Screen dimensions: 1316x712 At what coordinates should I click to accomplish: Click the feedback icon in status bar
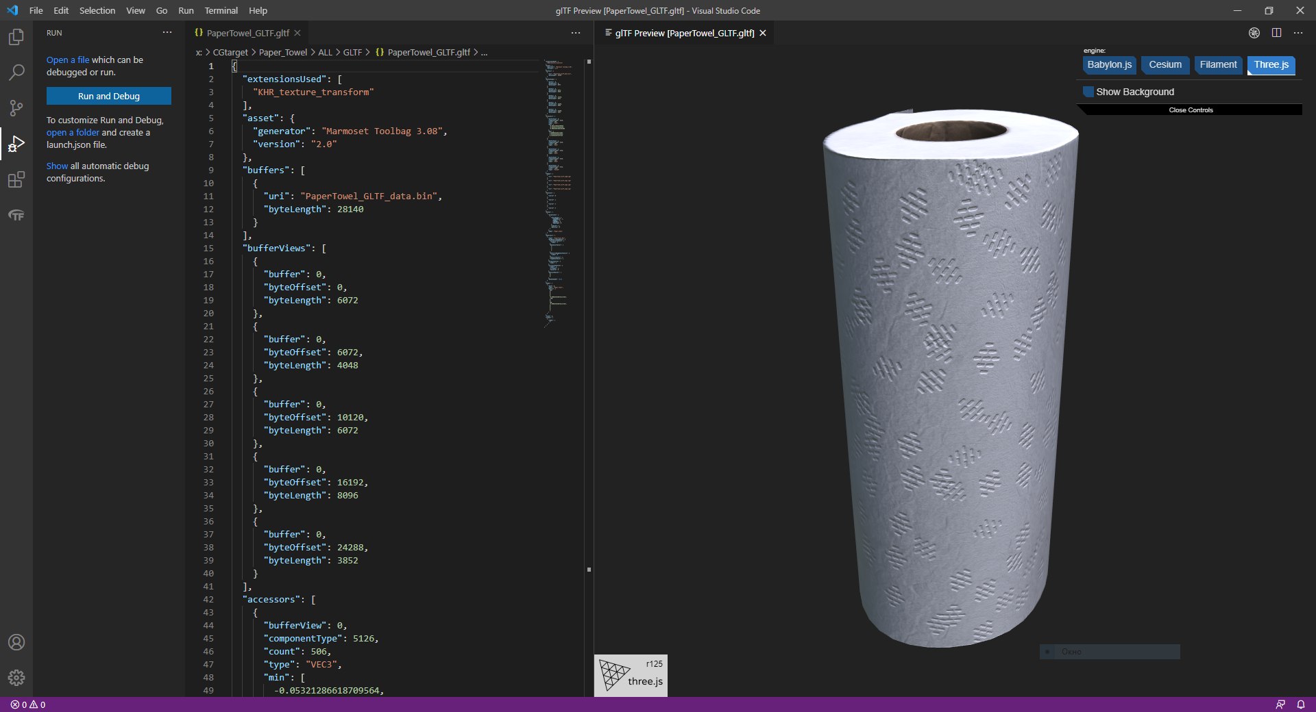coord(1280,704)
